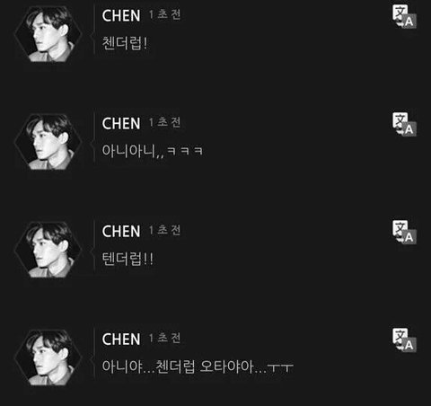Select the 아니야...첸더럽 오타야아 comment text
The image size is (431, 406).
(198, 366)
